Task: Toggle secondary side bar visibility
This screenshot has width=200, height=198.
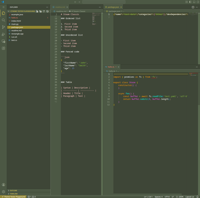Action: (x=198, y=2)
